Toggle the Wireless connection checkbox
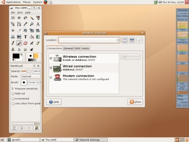This screenshot has height=142, width=189. tap(51, 58)
